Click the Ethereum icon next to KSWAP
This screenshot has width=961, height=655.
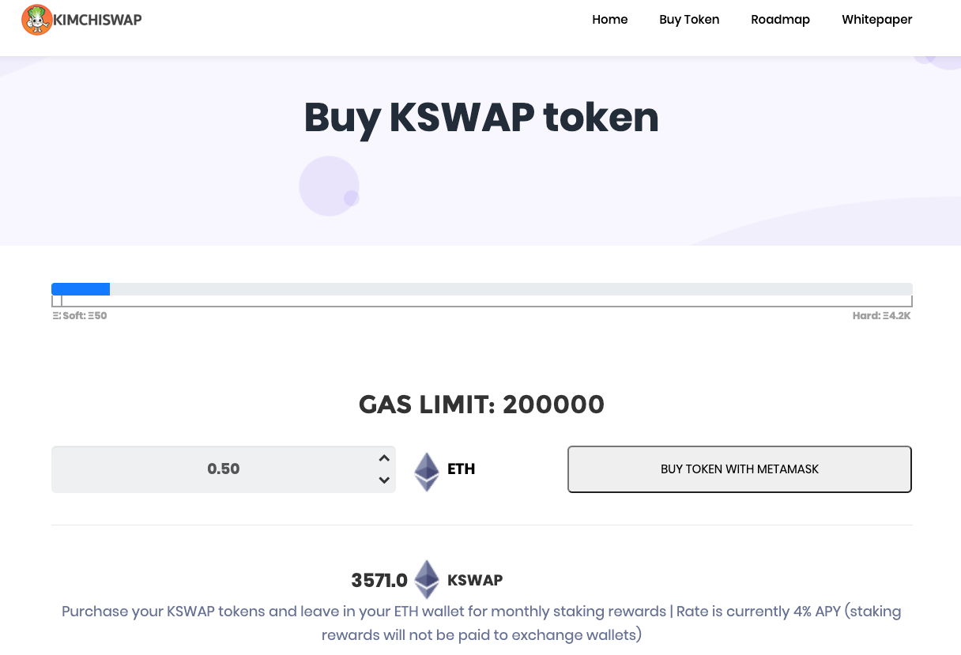coord(428,579)
